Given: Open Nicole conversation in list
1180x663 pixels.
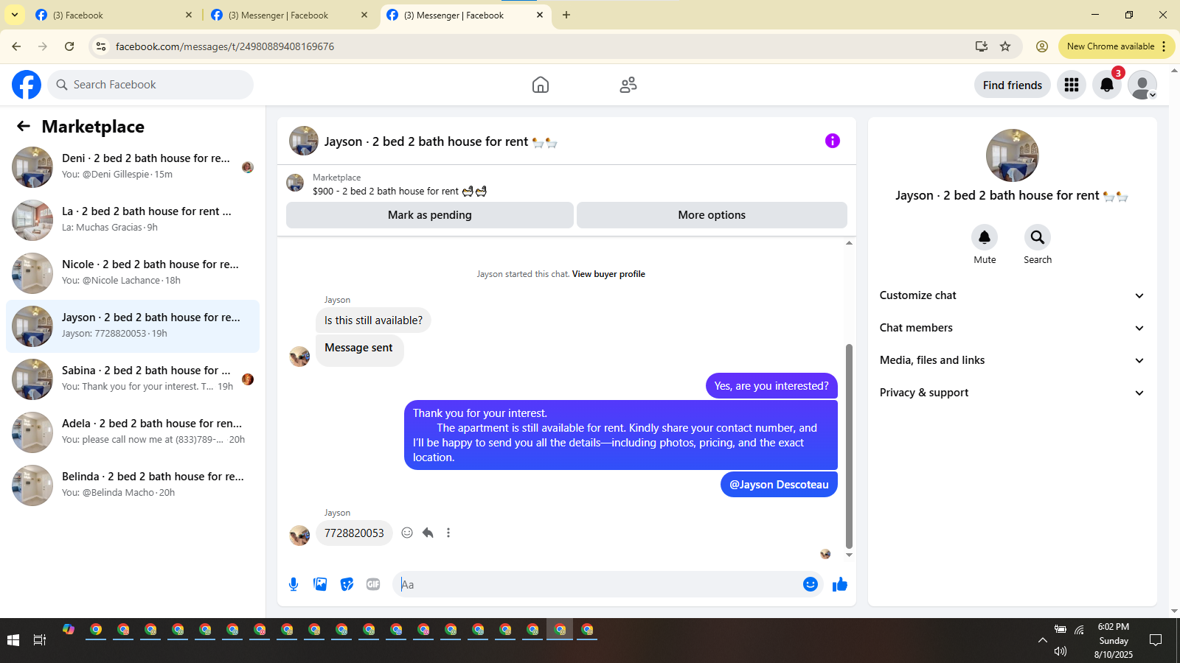Looking at the screenshot, I should [x=133, y=273].
